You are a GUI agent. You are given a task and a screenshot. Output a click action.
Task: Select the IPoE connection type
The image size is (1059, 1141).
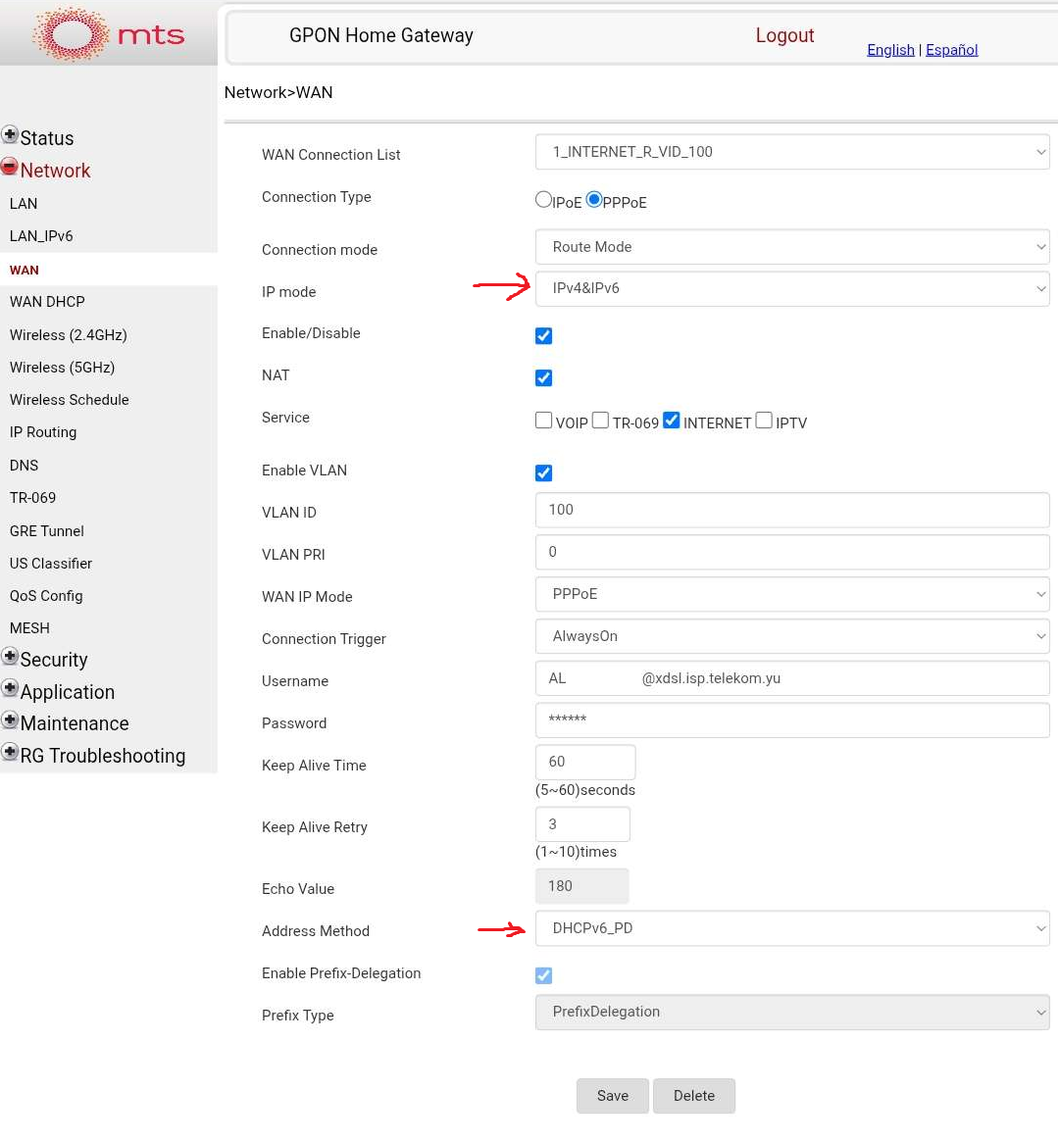(543, 200)
